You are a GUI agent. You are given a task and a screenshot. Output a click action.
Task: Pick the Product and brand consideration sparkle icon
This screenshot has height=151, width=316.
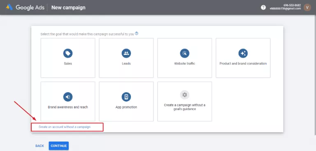(243, 53)
